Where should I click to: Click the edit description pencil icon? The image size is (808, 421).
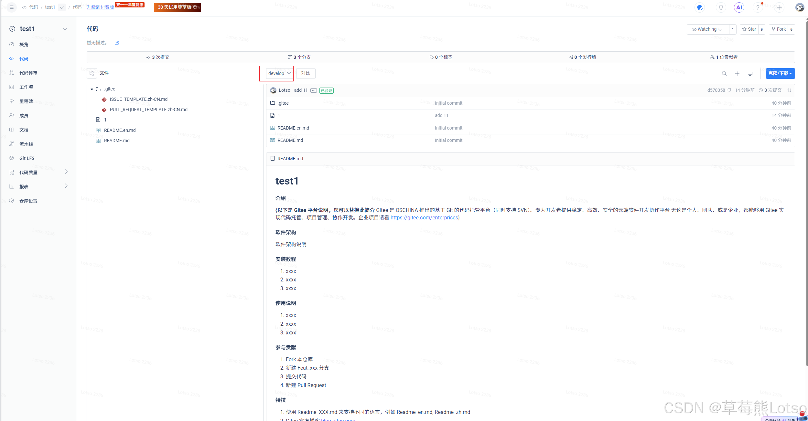(x=117, y=43)
